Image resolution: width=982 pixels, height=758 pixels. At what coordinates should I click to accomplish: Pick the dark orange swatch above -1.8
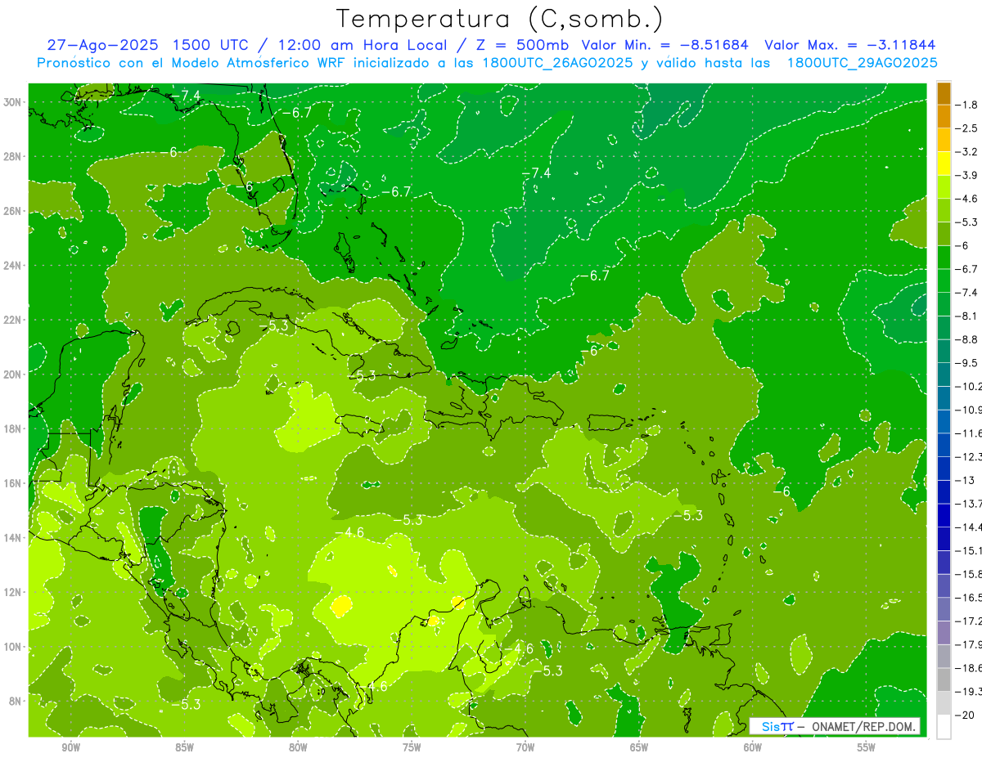pos(944,93)
